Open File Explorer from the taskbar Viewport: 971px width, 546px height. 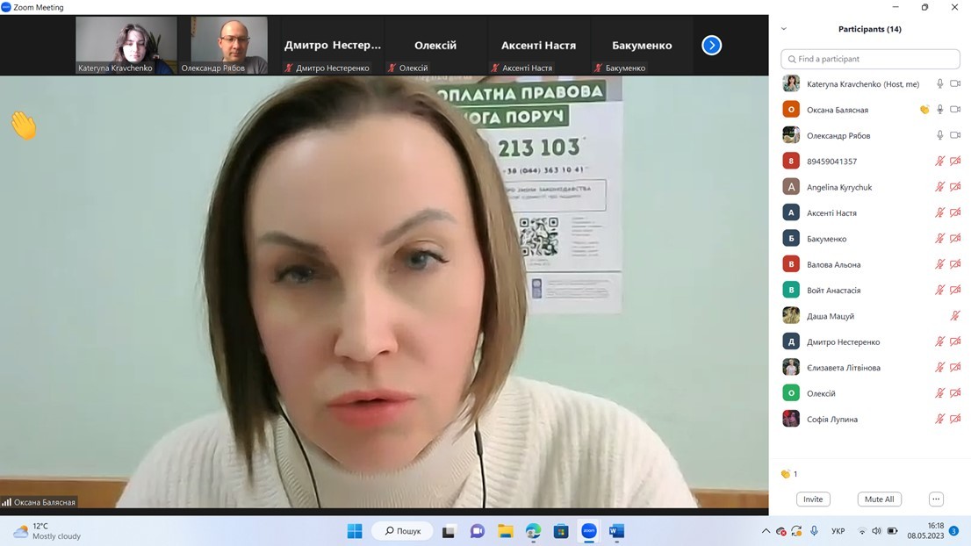pos(506,531)
